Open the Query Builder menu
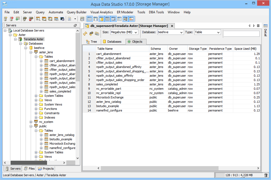 (x=77, y=12)
